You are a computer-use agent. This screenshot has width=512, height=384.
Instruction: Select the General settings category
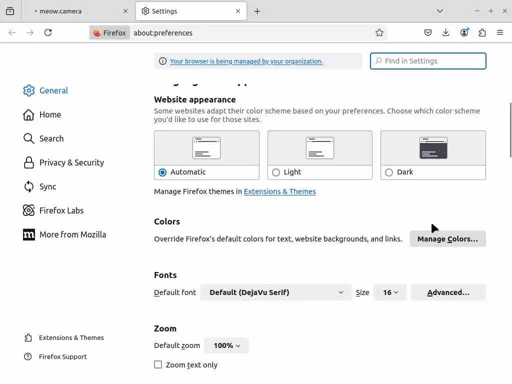point(45,90)
